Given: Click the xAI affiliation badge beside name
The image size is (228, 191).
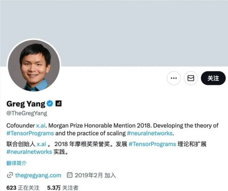Looking at the screenshot, I should click(x=59, y=103).
